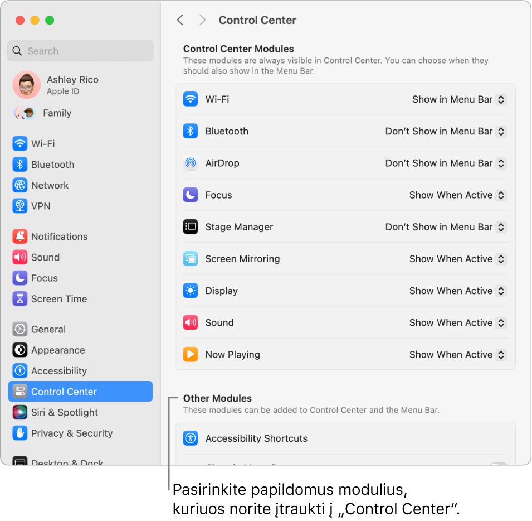Click the VPN globe icon
This screenshot has height=521, width=532.
pos(19,206)
